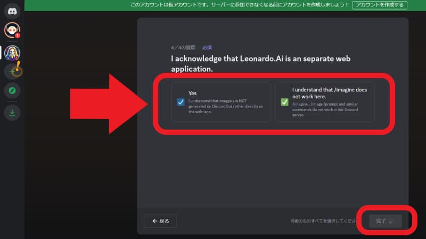
Task: Go back with the 戻る button
Action: tap(160, 221)
